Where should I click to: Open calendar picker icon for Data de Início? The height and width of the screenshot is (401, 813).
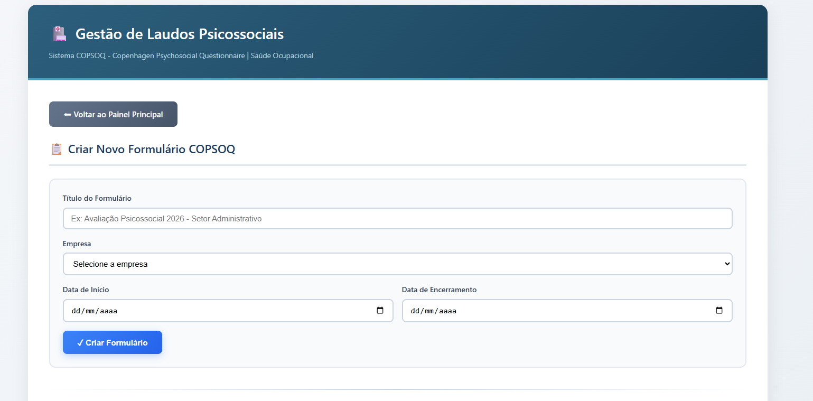pos(380,311)
